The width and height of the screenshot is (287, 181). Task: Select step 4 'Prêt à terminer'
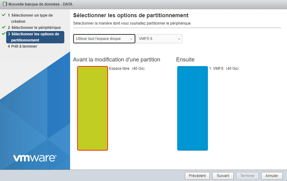click(24, 46)
